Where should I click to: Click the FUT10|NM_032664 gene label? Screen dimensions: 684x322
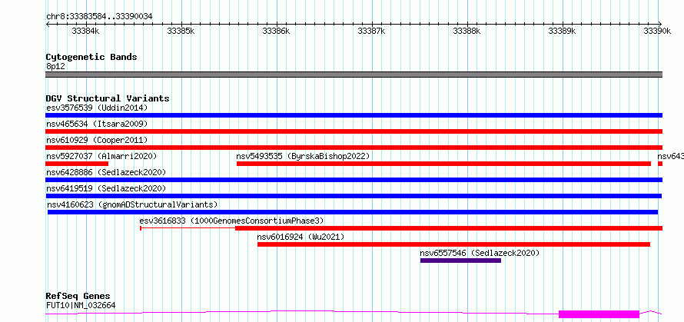tap(81, 305)
